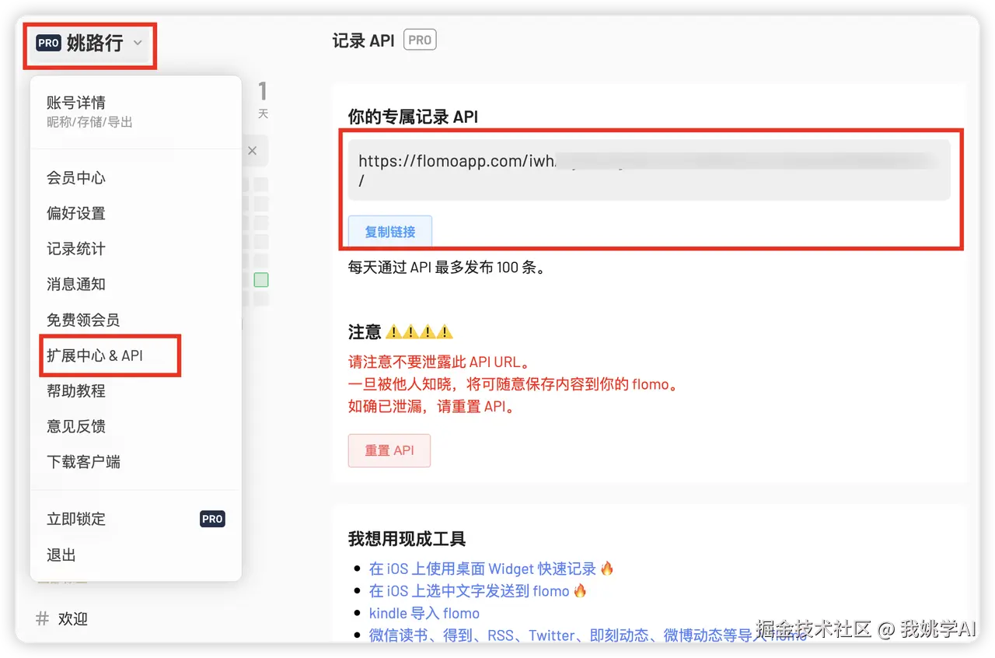Click warning text 请注意不要泄露此 API URL。
The image size is (995, 658).
(440, 362)
